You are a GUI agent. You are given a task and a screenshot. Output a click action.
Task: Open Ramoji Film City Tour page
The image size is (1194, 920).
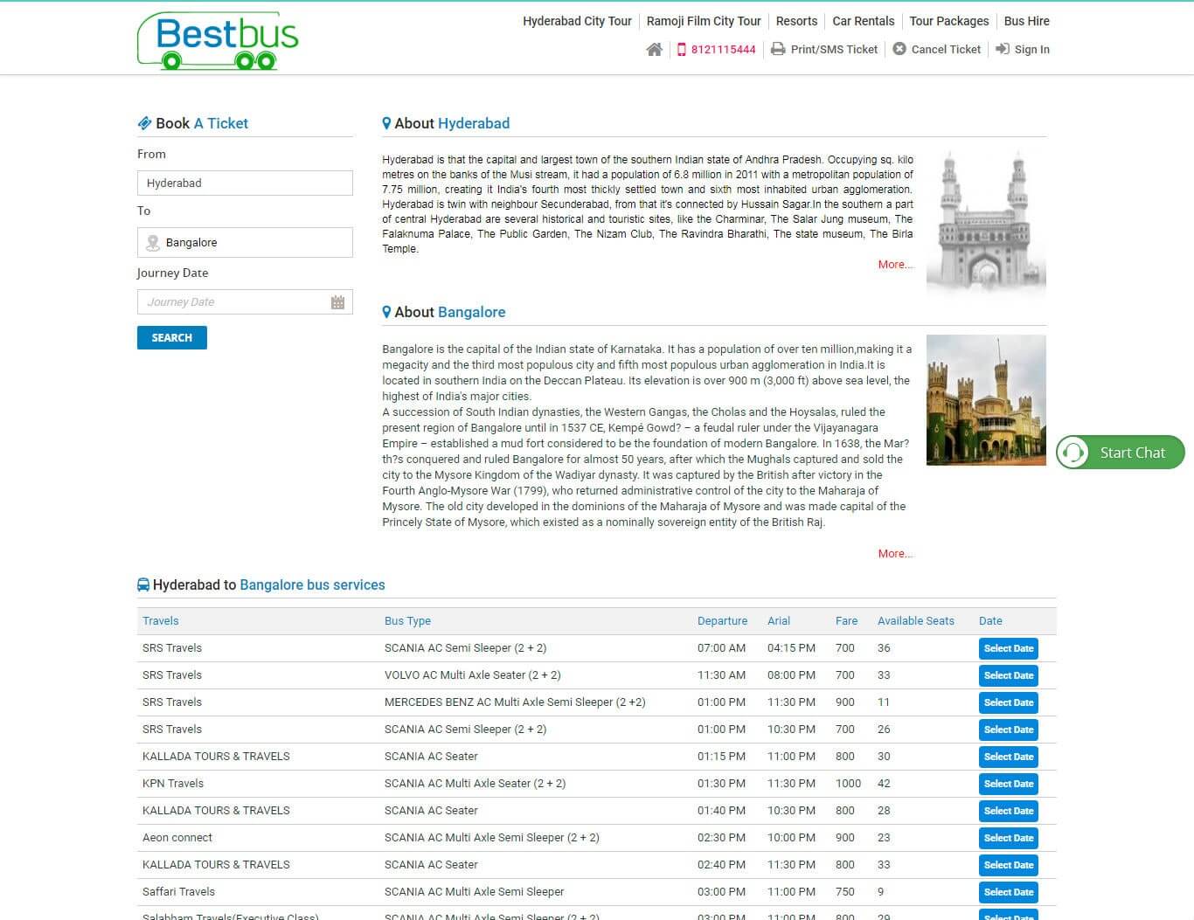pyautogui.click(x=704, y=21)
